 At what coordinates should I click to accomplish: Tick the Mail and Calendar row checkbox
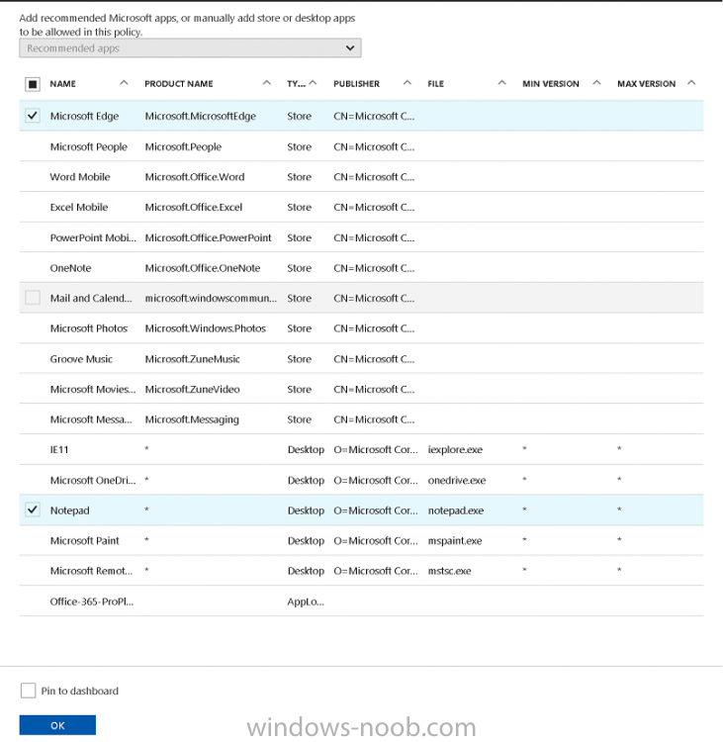[33, 298]
